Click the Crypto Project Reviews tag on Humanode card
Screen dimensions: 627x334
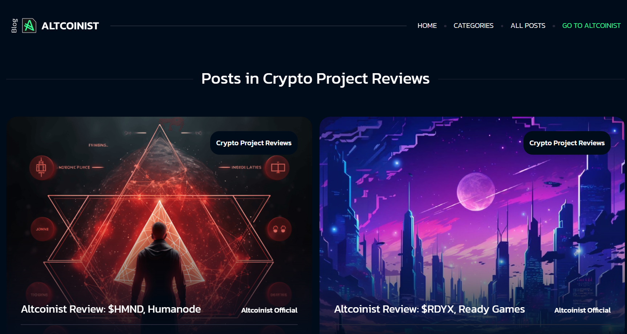click(x=254, y=143)
